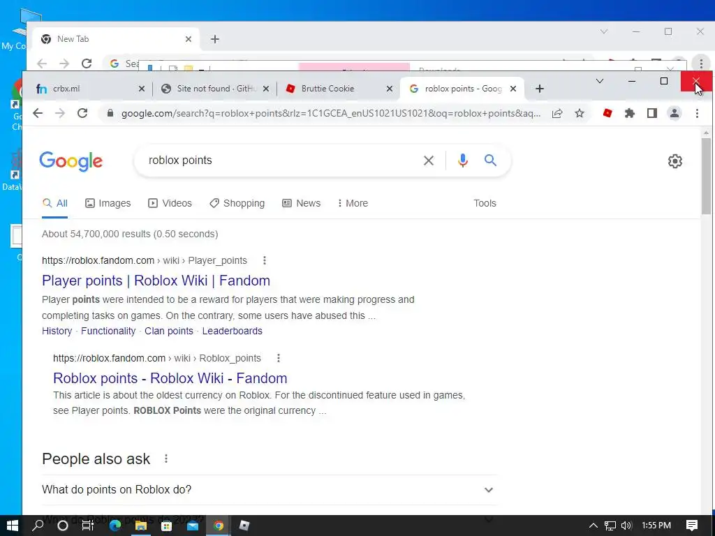Open People also ask more options

166,459
